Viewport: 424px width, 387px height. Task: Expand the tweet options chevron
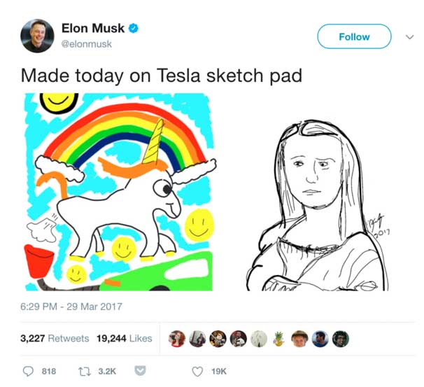[x=410, y=37]
